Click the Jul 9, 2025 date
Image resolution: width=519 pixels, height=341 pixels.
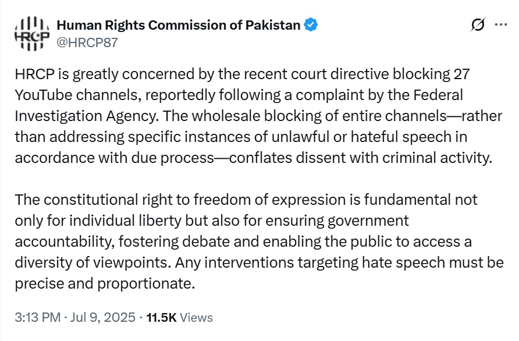(102, 317)
